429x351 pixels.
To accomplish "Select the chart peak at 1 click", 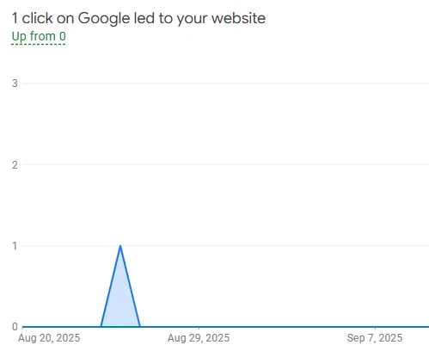I will (120, 246).
